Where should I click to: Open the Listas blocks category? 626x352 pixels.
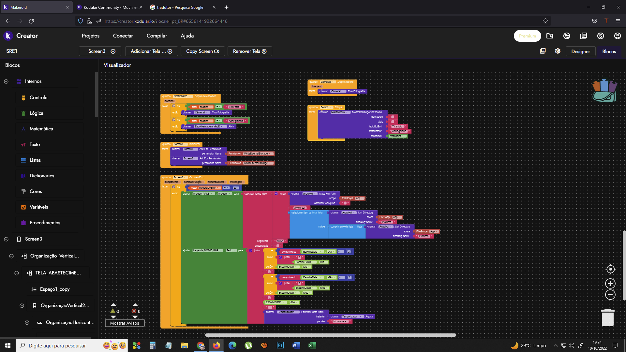pyautogui.click(x=35, y=160)
